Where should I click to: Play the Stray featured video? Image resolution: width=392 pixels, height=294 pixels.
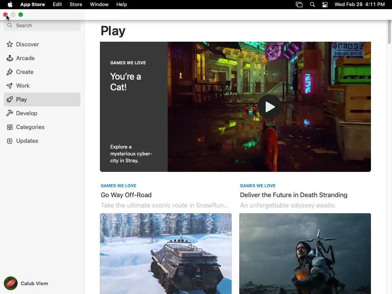pos(269,107)
